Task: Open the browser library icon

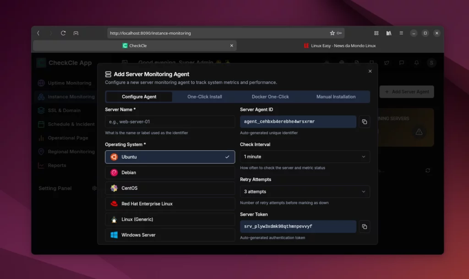Action: pyautogui.click(x=389, y=33)
